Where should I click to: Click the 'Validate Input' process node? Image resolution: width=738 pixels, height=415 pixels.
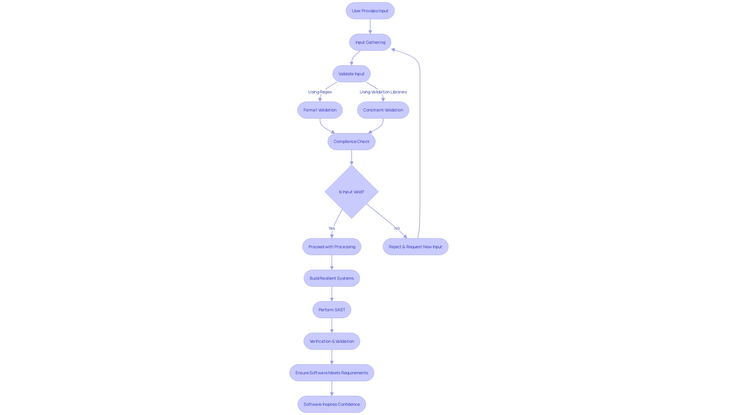(351, 73)
